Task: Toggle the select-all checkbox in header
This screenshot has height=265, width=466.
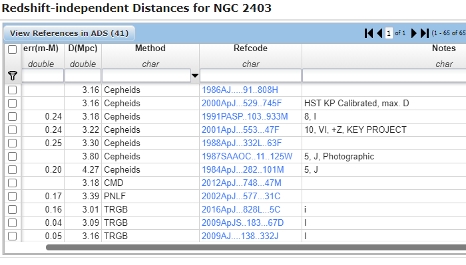Action: (x=12, y=49)
